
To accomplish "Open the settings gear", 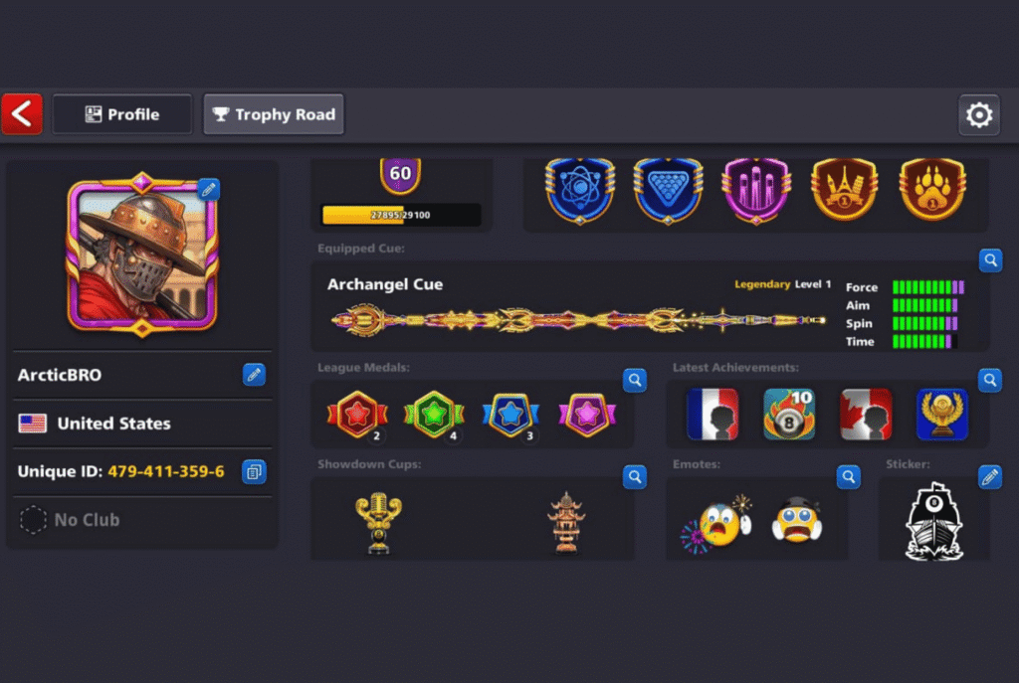I will [979, 115].
